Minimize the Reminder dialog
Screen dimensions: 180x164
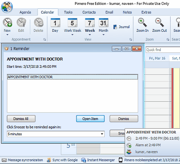point(117,49)
